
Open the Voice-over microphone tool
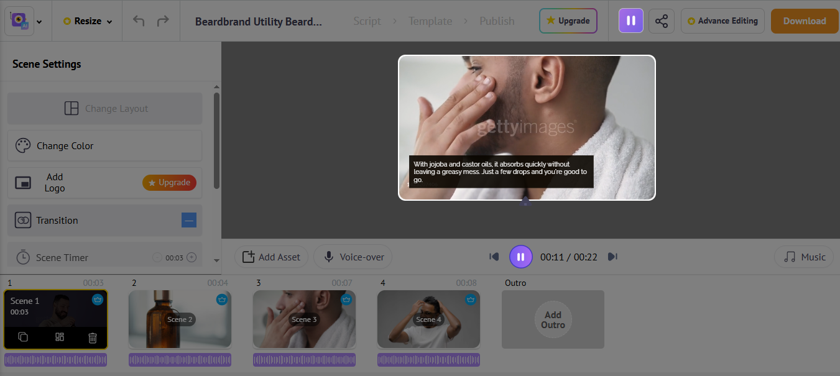tap(353, 257)
